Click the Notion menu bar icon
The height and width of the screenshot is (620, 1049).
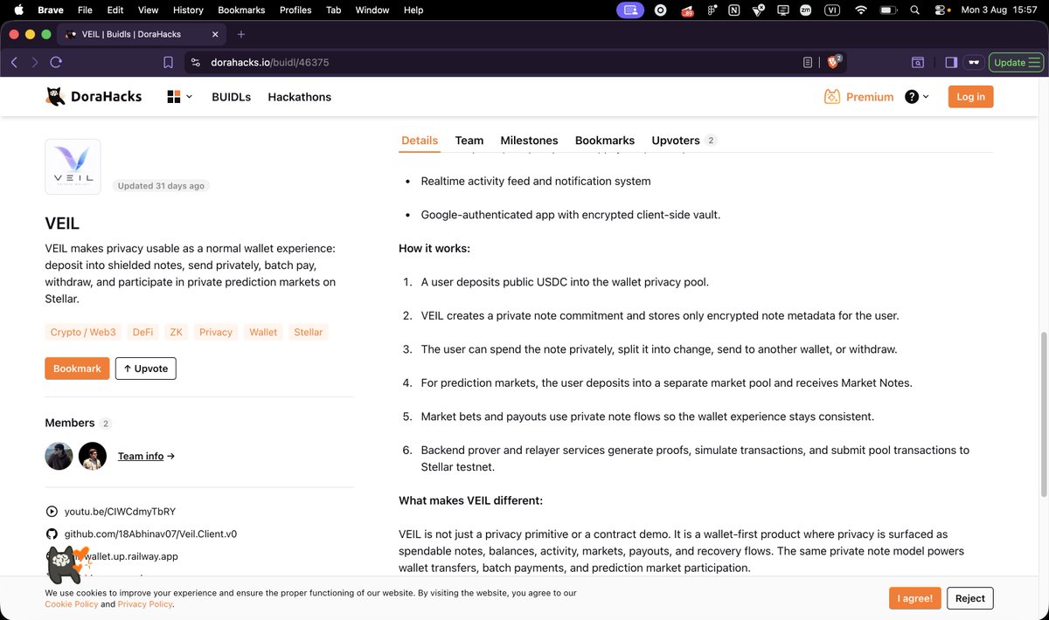pyautogui.click(x=734, y=10)
